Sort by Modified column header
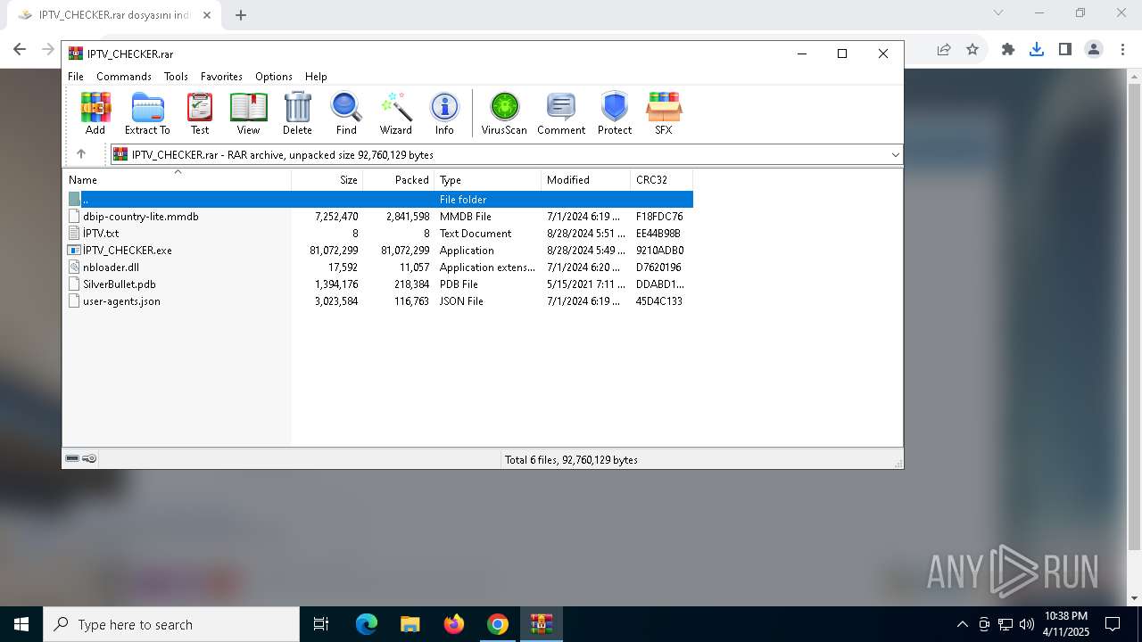The image size is (1142, 642). click(585, 180)
